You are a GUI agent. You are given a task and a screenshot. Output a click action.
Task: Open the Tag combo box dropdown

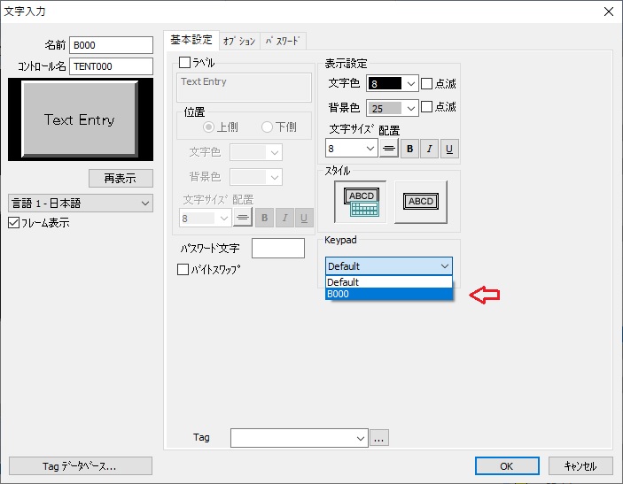click(361, 438)
